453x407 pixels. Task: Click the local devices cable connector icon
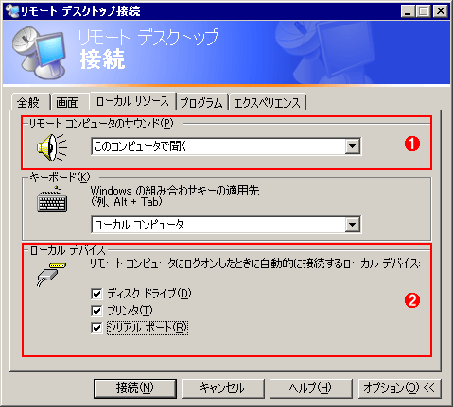tap(52, 274)
